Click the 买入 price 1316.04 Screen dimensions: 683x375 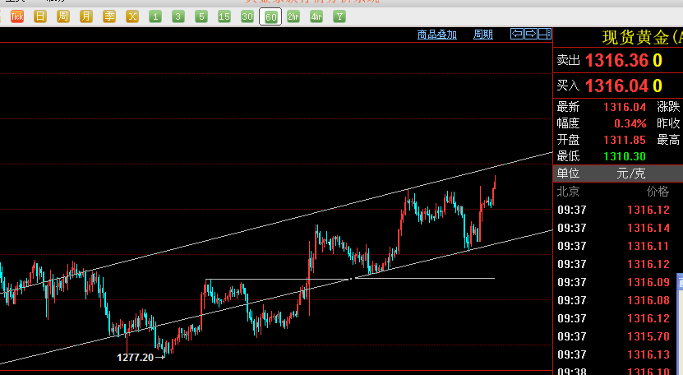616,86
